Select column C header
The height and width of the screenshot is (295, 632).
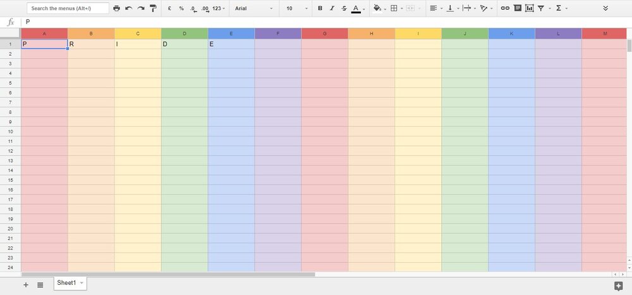138,33
